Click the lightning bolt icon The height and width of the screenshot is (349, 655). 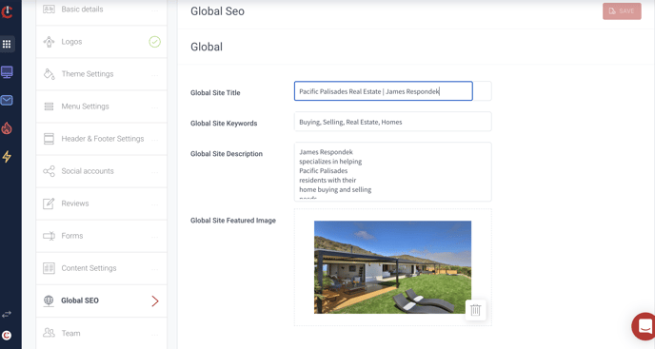[x=7, y=157]
